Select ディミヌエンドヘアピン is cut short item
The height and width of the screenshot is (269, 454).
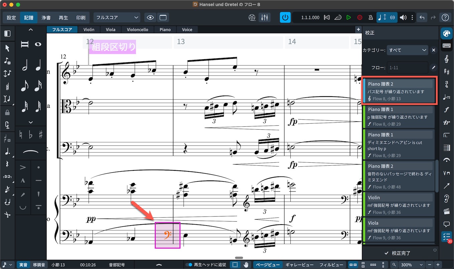[x=399, y=145]
